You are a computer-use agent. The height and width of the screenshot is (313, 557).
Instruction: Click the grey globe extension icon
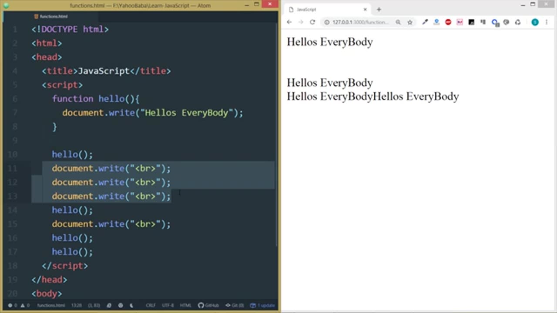tap(506, 22)
